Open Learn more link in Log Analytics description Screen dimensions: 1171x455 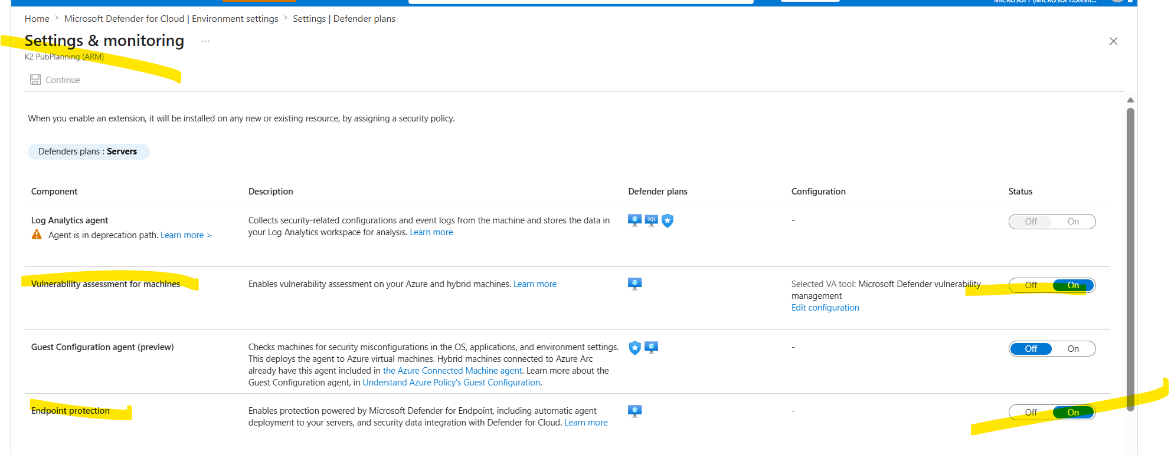tap(431, 232)
